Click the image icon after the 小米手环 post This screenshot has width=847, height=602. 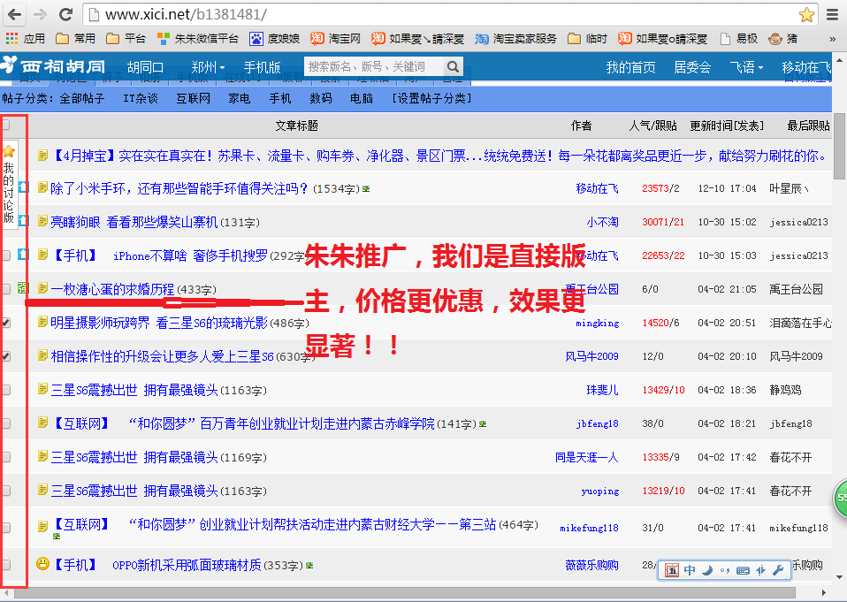point(366,189)
